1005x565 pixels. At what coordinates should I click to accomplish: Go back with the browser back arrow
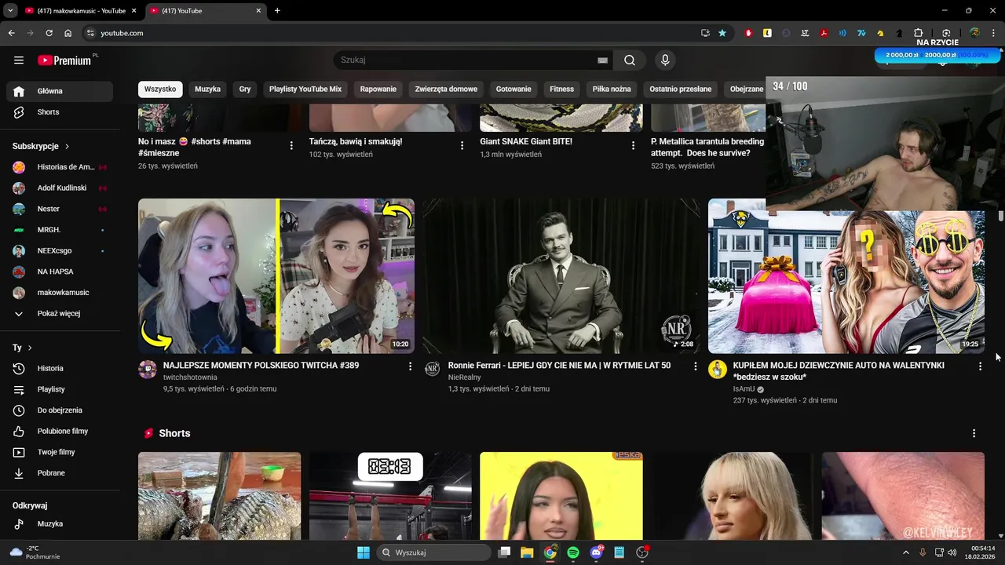coord(11,33)
